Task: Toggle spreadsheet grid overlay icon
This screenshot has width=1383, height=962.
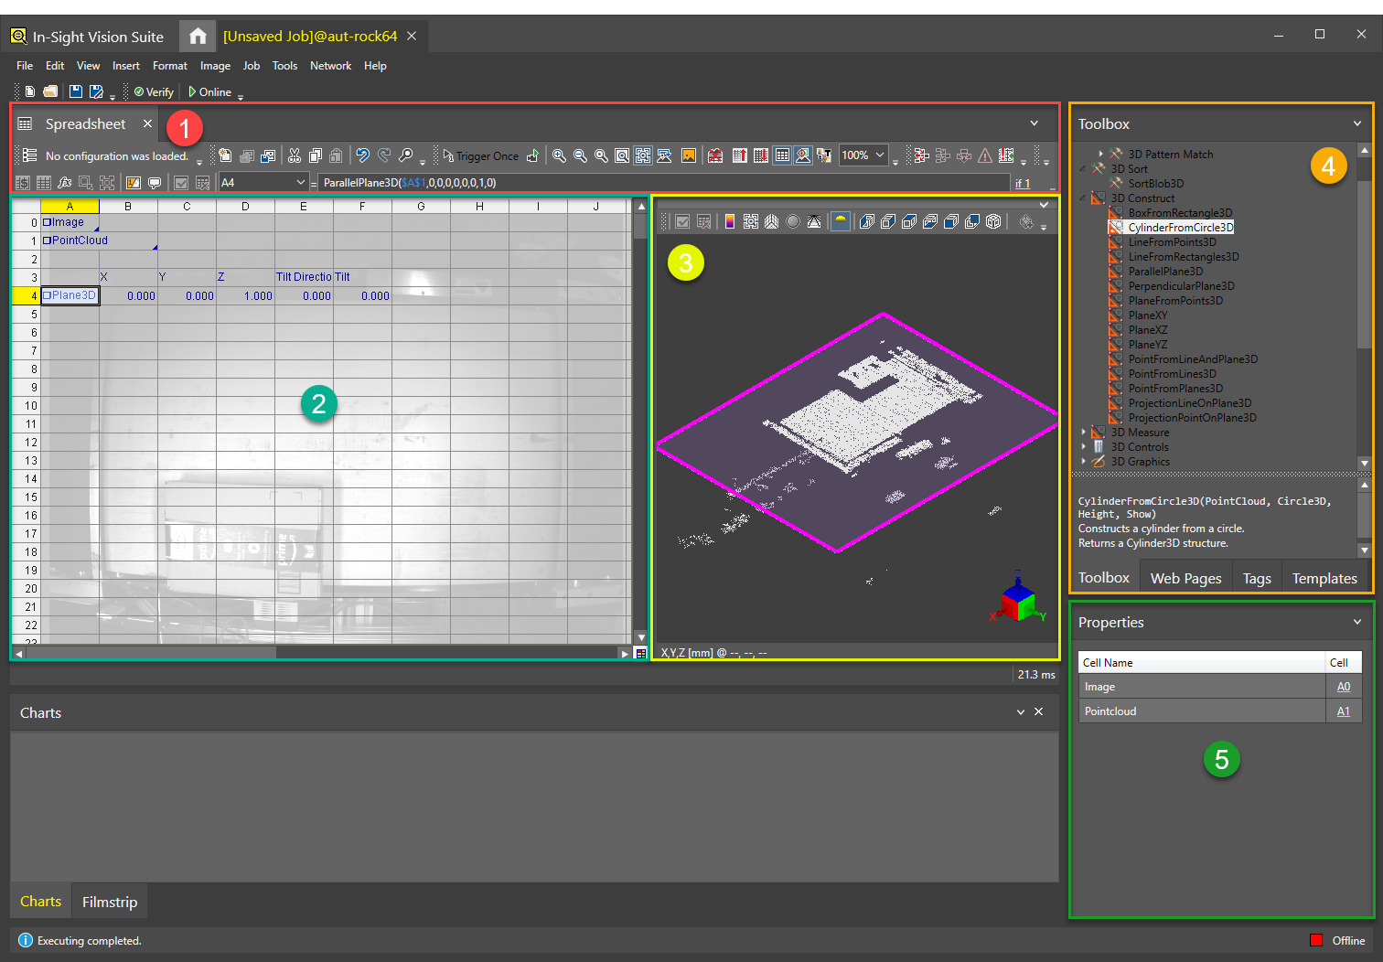Action: pyautogui.click(x=782, y=155)
